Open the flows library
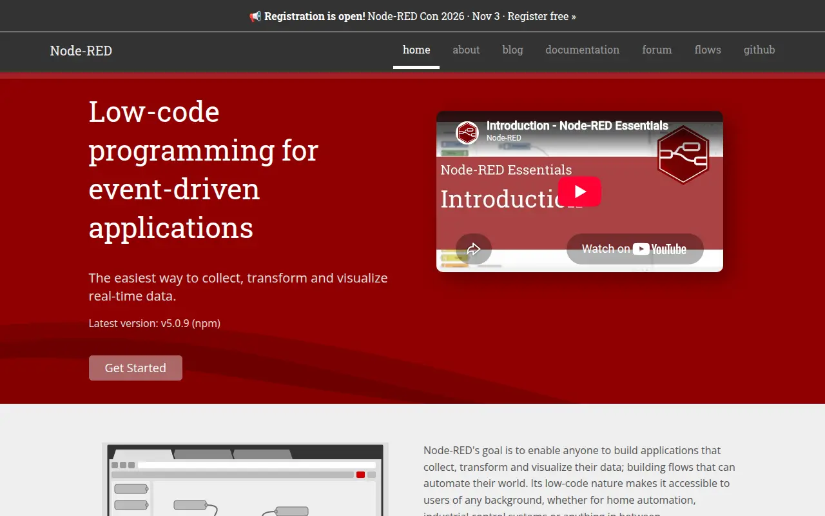The width and height of the screenshot is (825, 516). pos(708,50)
